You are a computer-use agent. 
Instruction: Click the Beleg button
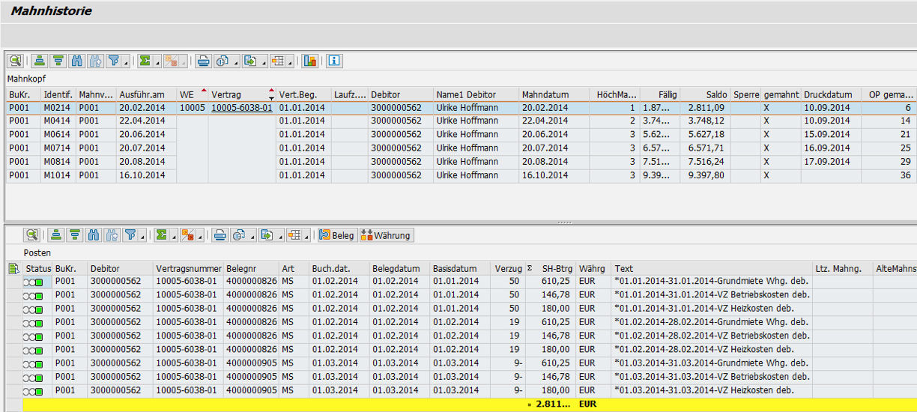[336, 235]
